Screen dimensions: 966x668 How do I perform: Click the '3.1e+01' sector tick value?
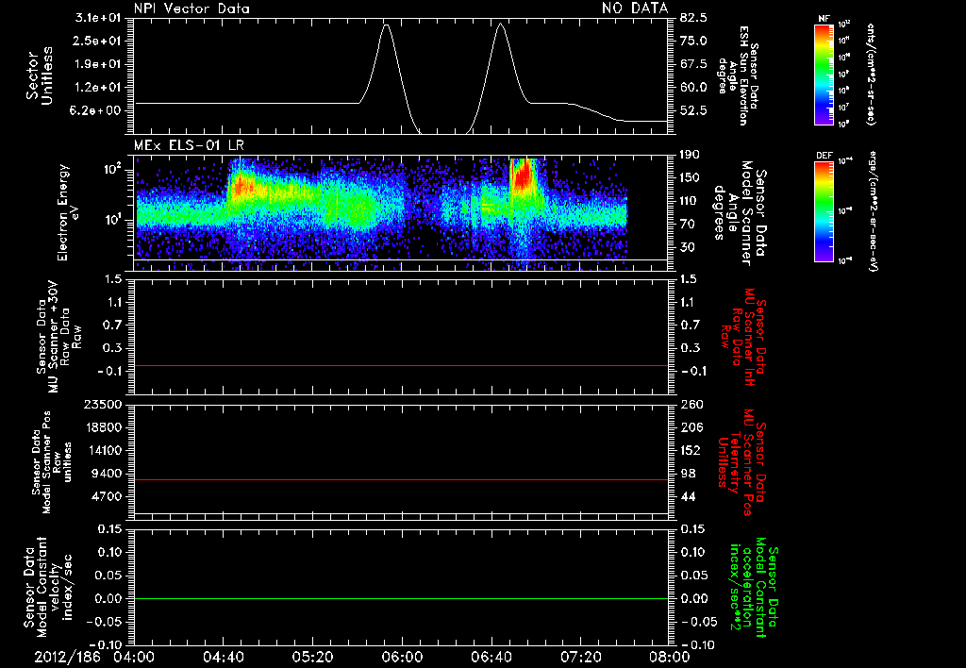pos(98,18)
